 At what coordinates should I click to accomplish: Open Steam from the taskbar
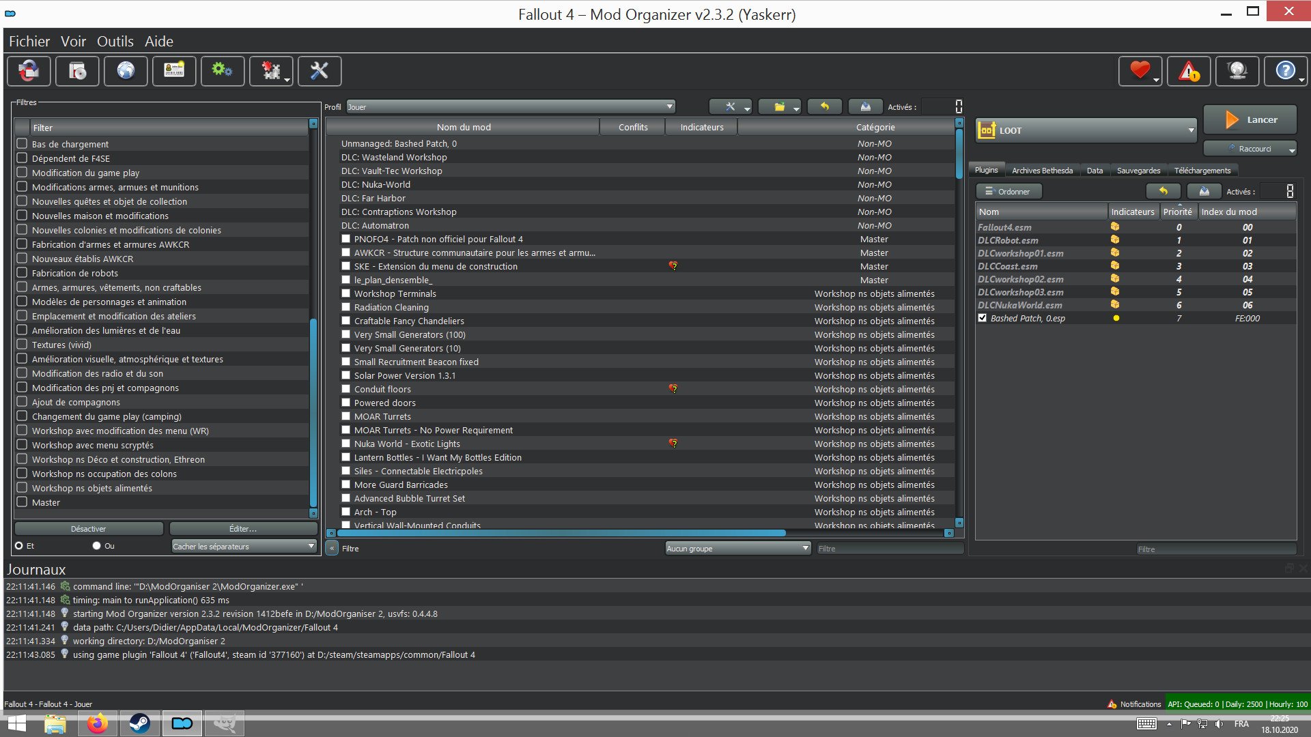point(139,723)
